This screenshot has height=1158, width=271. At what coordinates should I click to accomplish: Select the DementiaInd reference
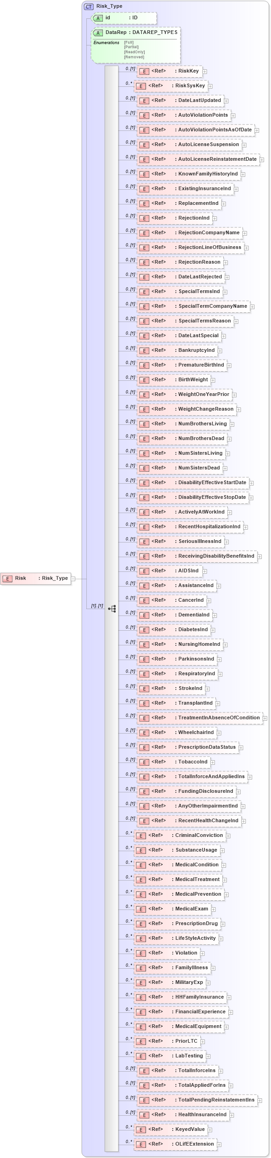coord(174,615)
